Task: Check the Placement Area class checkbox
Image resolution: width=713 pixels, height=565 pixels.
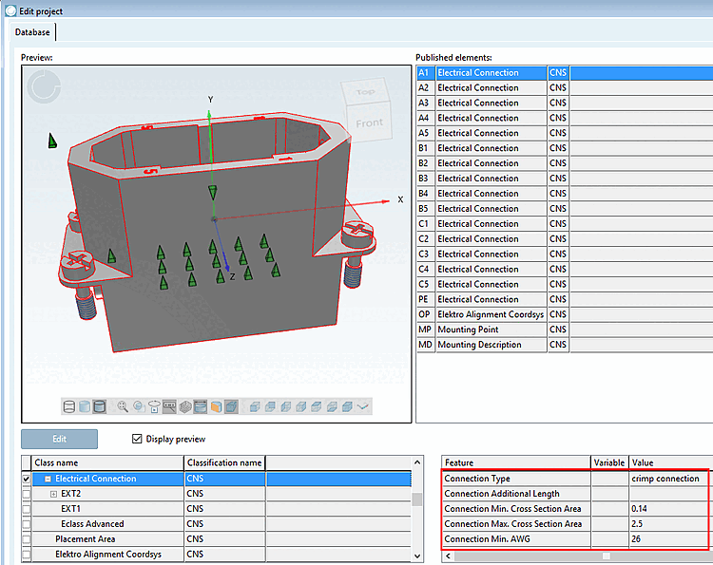Action: pyautogui.click(x=26, y=539)
